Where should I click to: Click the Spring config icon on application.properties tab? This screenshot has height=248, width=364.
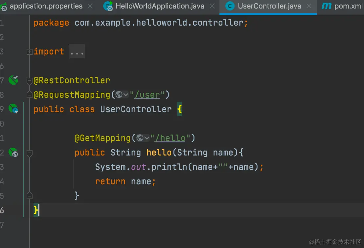[x=3, y=7]
